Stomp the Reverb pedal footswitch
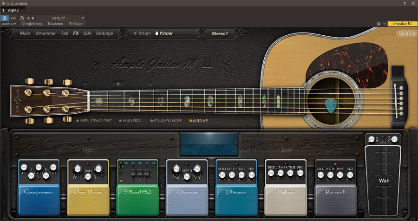 [x=335, y=200]
